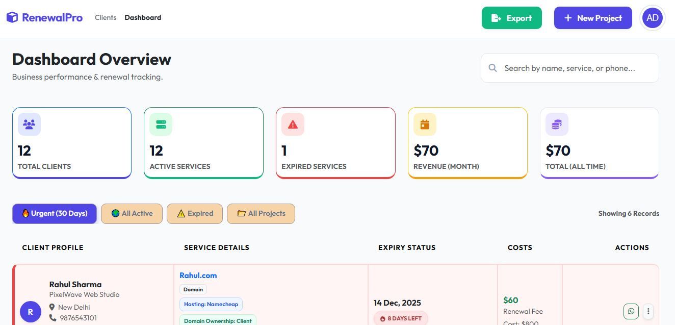
Task: Click the search magnifier icon
Action: click(x=492, y=68)
